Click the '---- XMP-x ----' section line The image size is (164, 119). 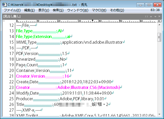(x=29, y=110)
